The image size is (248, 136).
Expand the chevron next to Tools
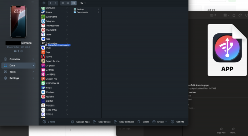pos(33,72)
